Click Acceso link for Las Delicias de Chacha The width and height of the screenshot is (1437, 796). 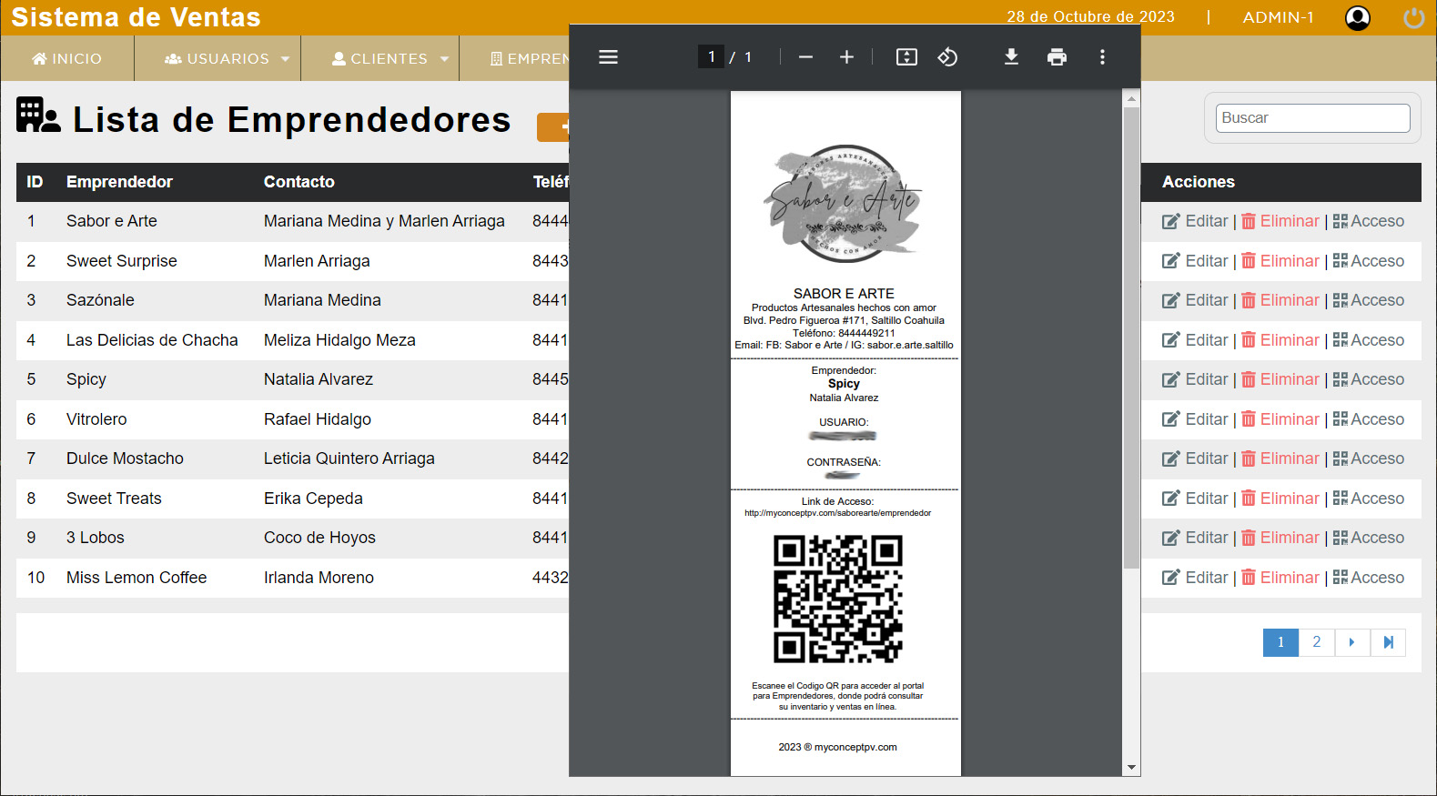pyautogui.click(x=1378, y=340)
